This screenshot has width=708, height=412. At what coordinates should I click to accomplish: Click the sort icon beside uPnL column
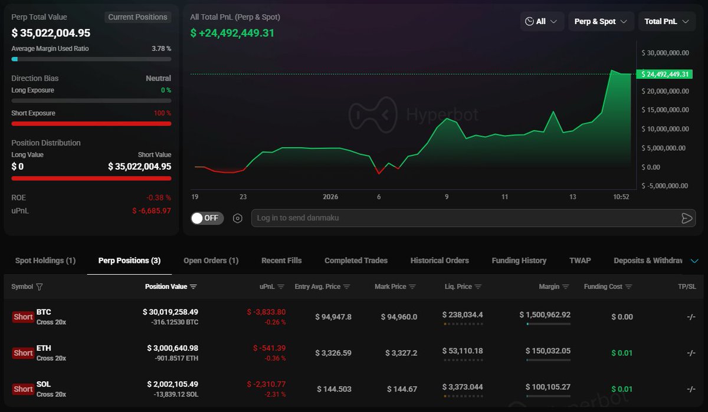[281, 287]
